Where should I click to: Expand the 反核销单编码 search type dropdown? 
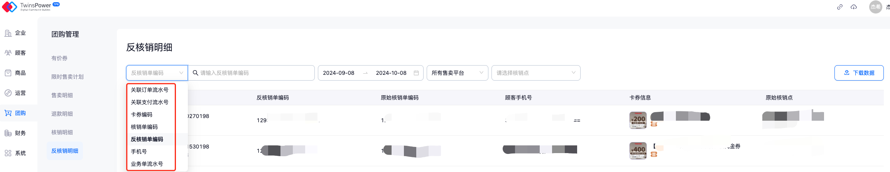coord(157,73)
